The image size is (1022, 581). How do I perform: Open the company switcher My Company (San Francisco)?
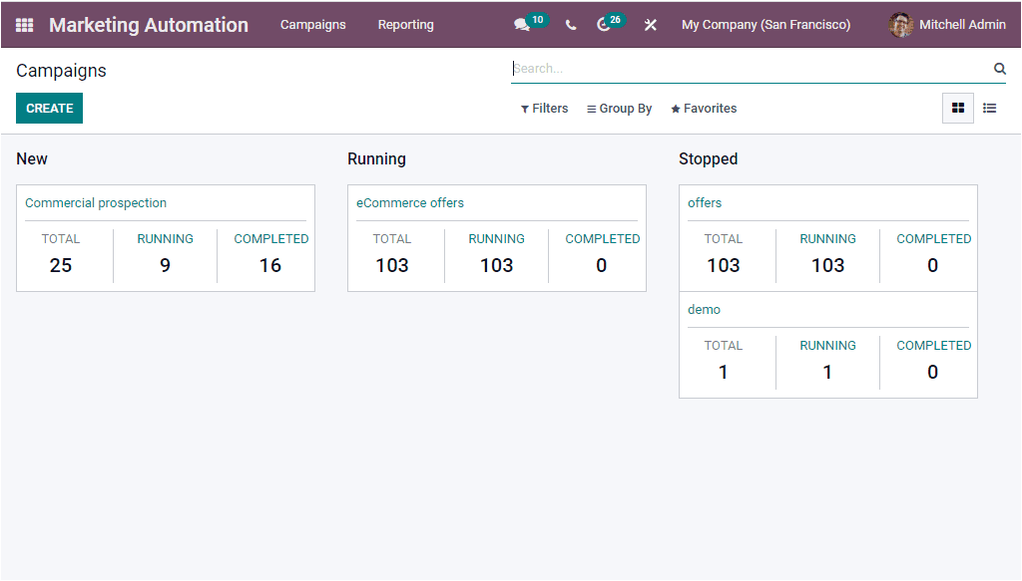(x=766, y=25)
